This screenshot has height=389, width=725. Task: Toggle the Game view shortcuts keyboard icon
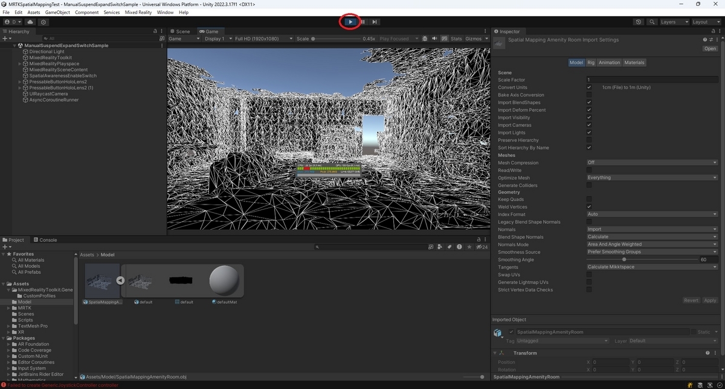pyautogui.click(x=445, y=39)
